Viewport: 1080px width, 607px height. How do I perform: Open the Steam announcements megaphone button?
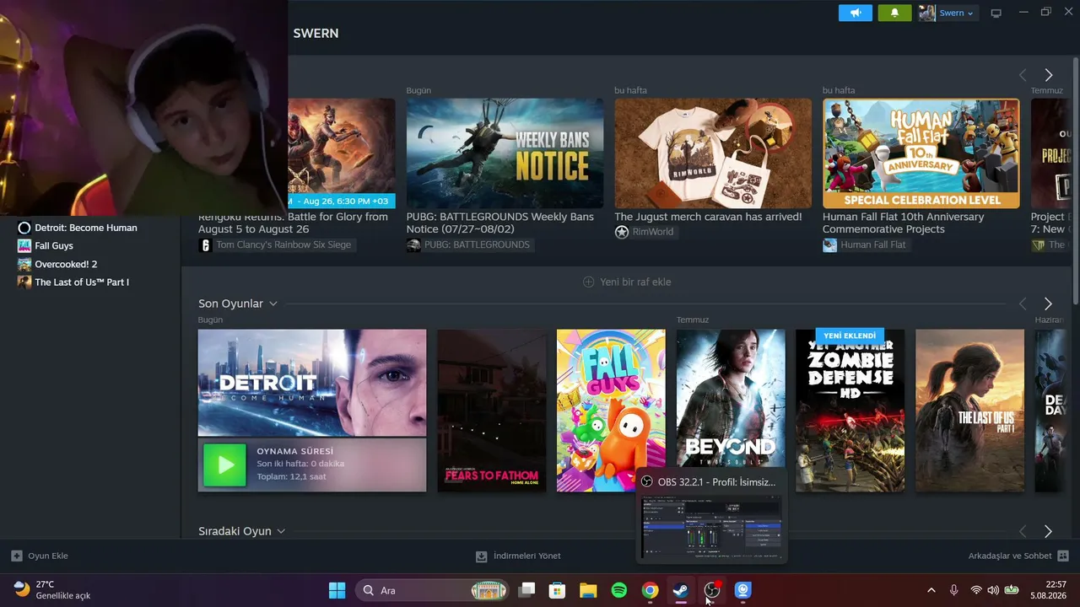(855, 13)
